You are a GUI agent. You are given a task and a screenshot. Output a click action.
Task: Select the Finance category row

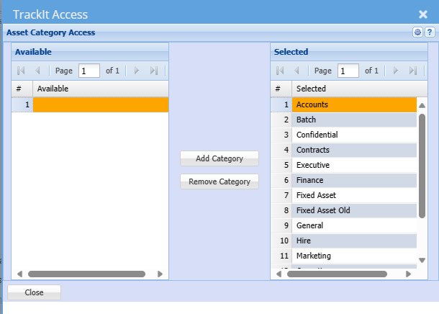(344, 180)
